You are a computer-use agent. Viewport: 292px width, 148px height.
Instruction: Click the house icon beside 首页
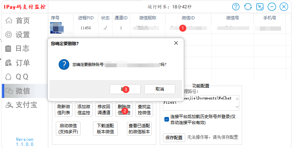point(9,20)
